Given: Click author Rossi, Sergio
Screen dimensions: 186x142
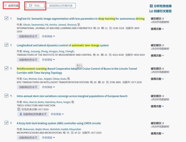Looking at the screenshot, I should pos(63,102).
